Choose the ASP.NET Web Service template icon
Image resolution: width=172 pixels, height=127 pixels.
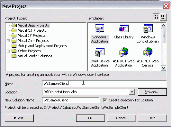(x=148, y=52)
